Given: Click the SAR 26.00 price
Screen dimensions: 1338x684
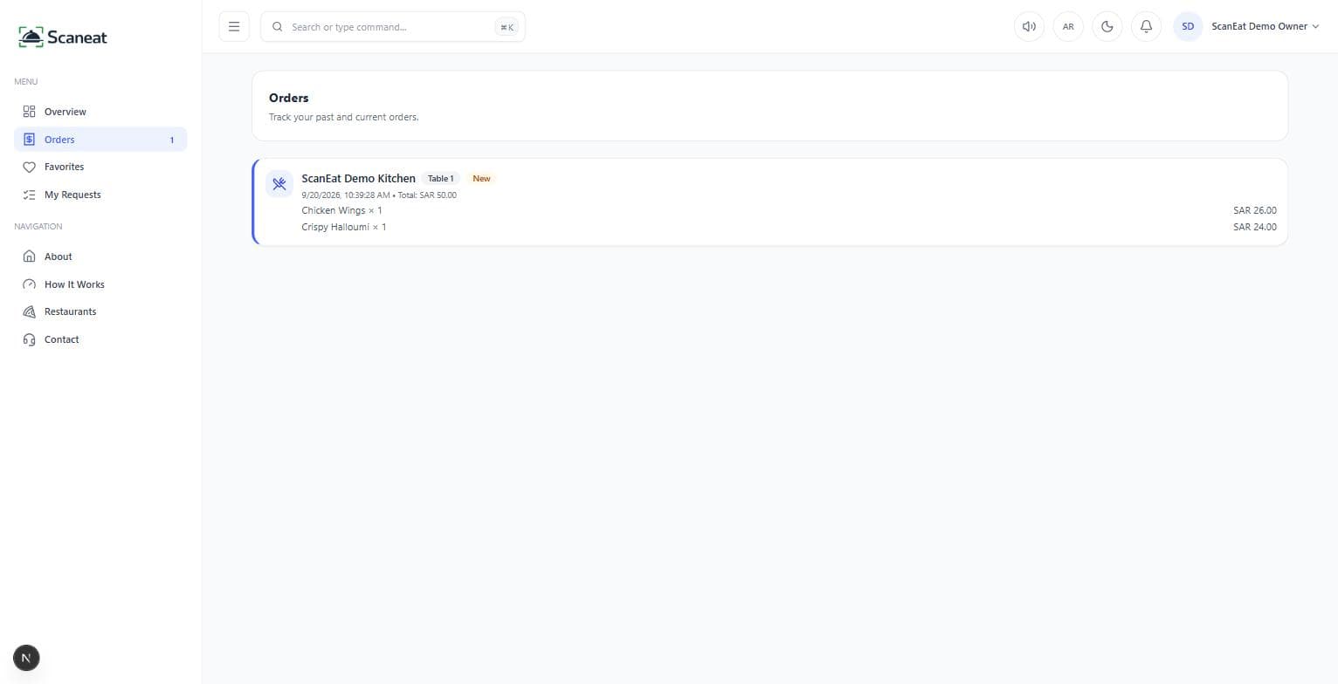Looking at the screenshot, I should tap(1255, 210).
